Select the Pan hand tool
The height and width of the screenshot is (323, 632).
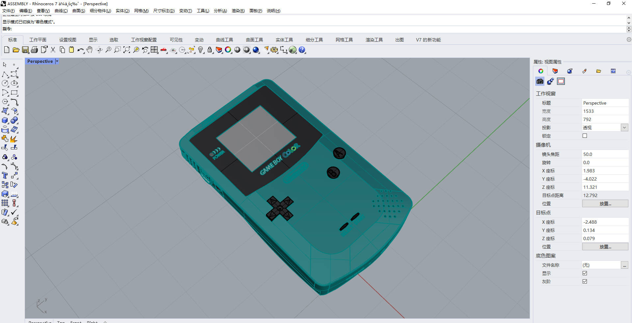point(90,50)
